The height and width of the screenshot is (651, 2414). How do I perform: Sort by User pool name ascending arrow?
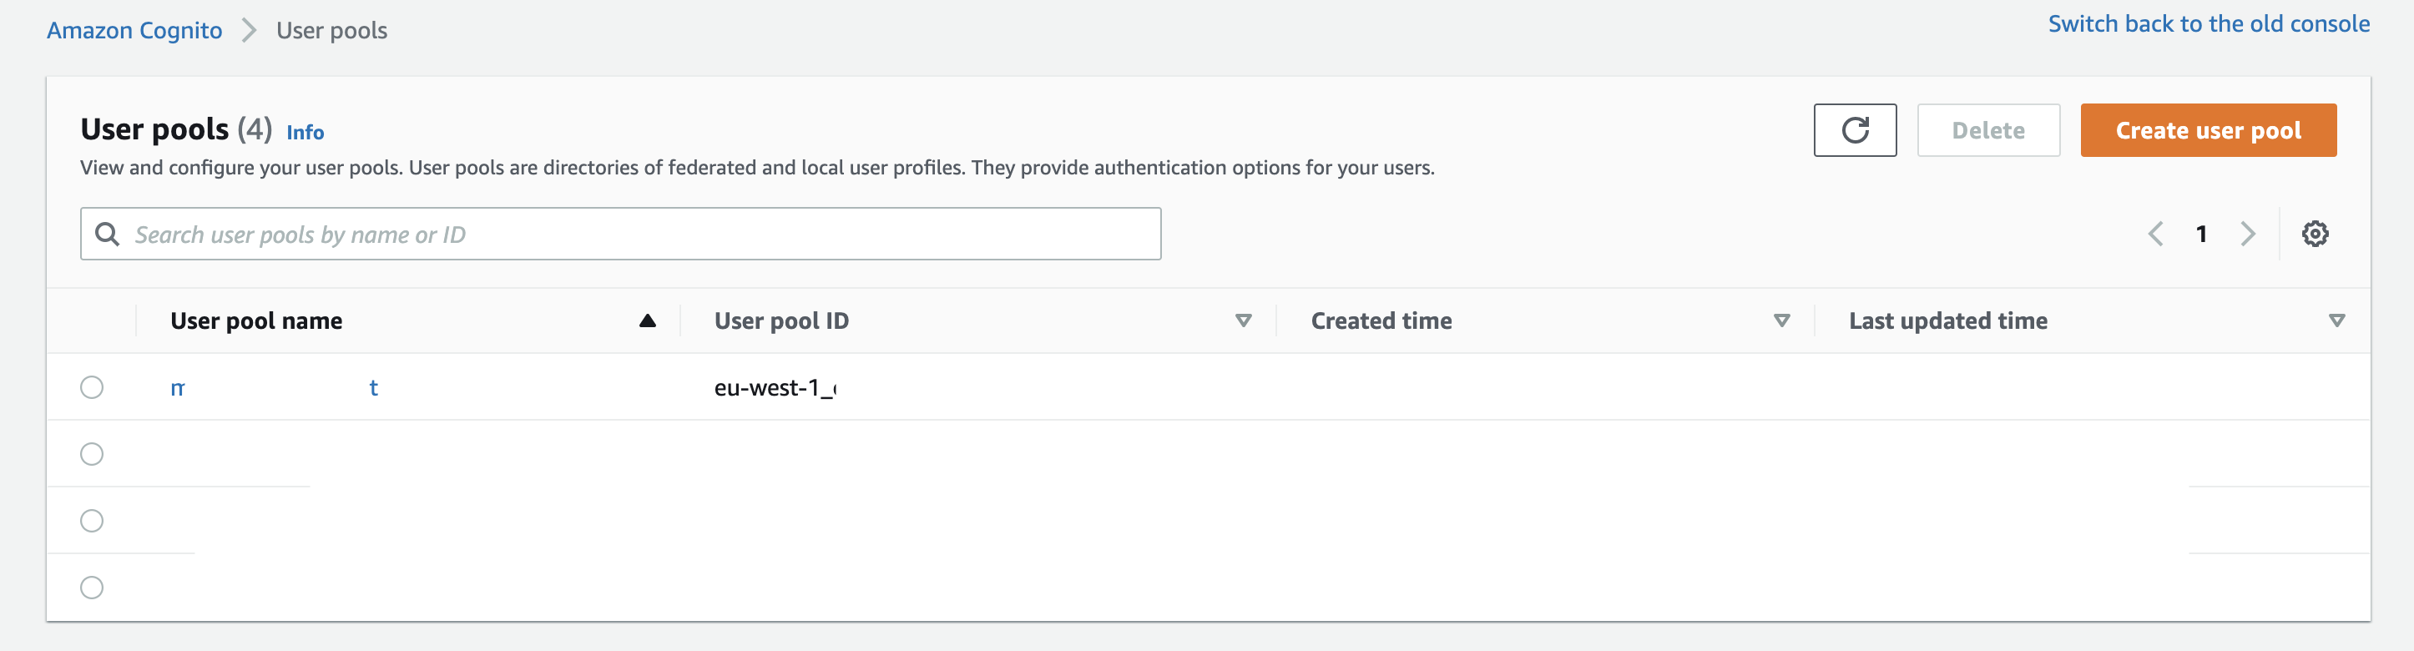647,320
